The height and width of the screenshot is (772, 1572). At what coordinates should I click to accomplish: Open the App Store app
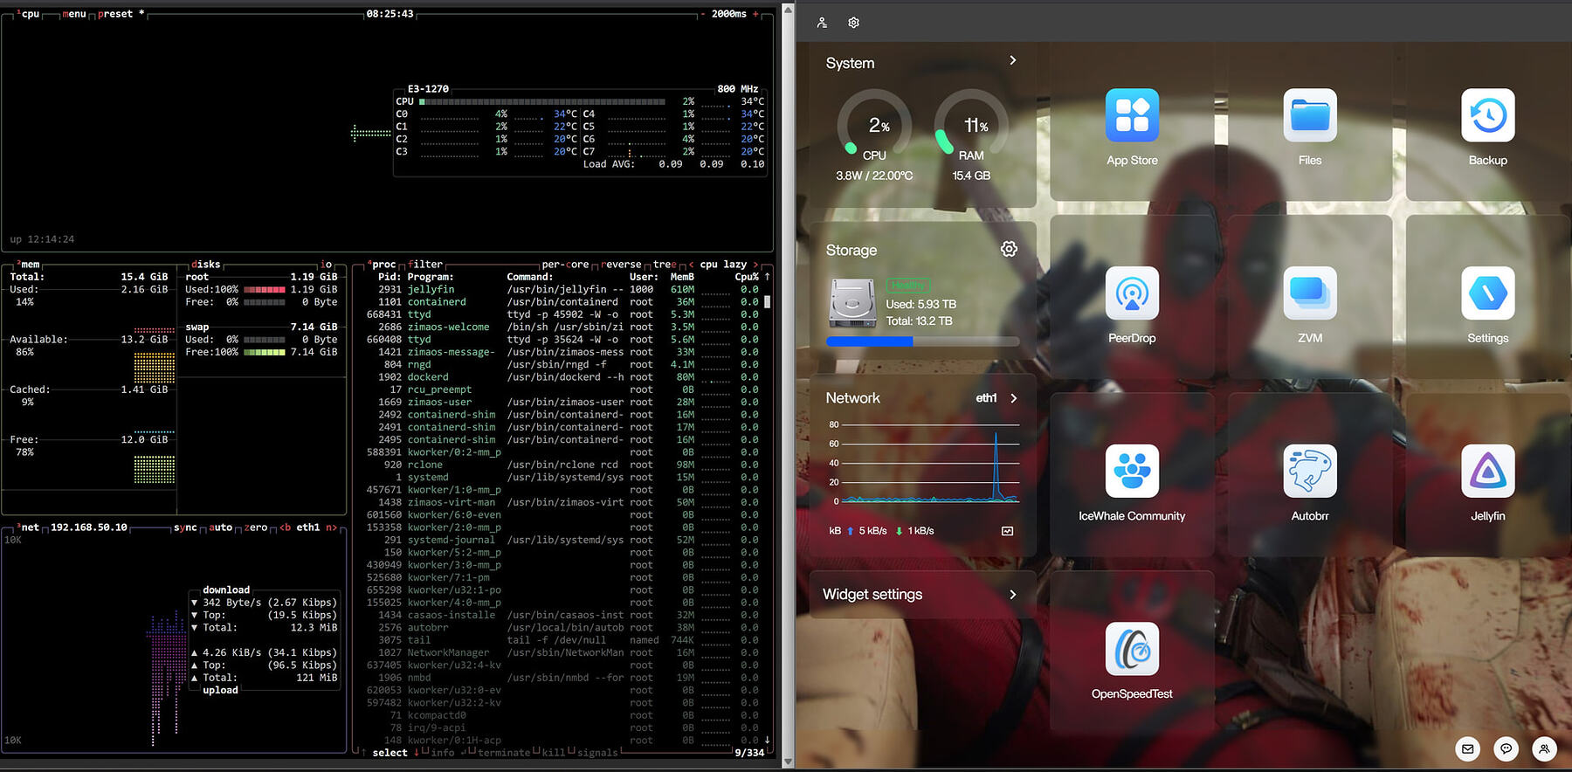(1132, 115)
